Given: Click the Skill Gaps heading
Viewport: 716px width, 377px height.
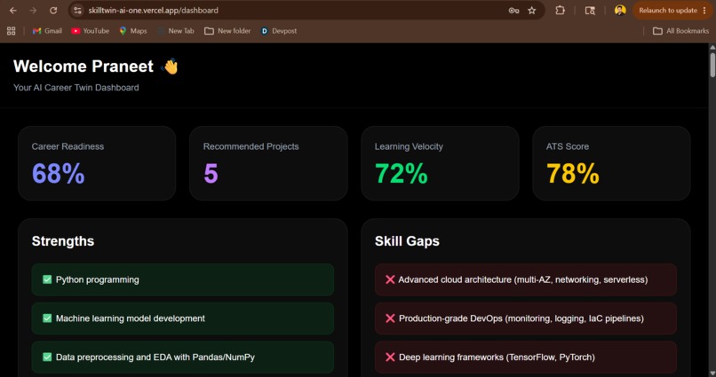Looking at the screenshot, I should pos(407,241).
